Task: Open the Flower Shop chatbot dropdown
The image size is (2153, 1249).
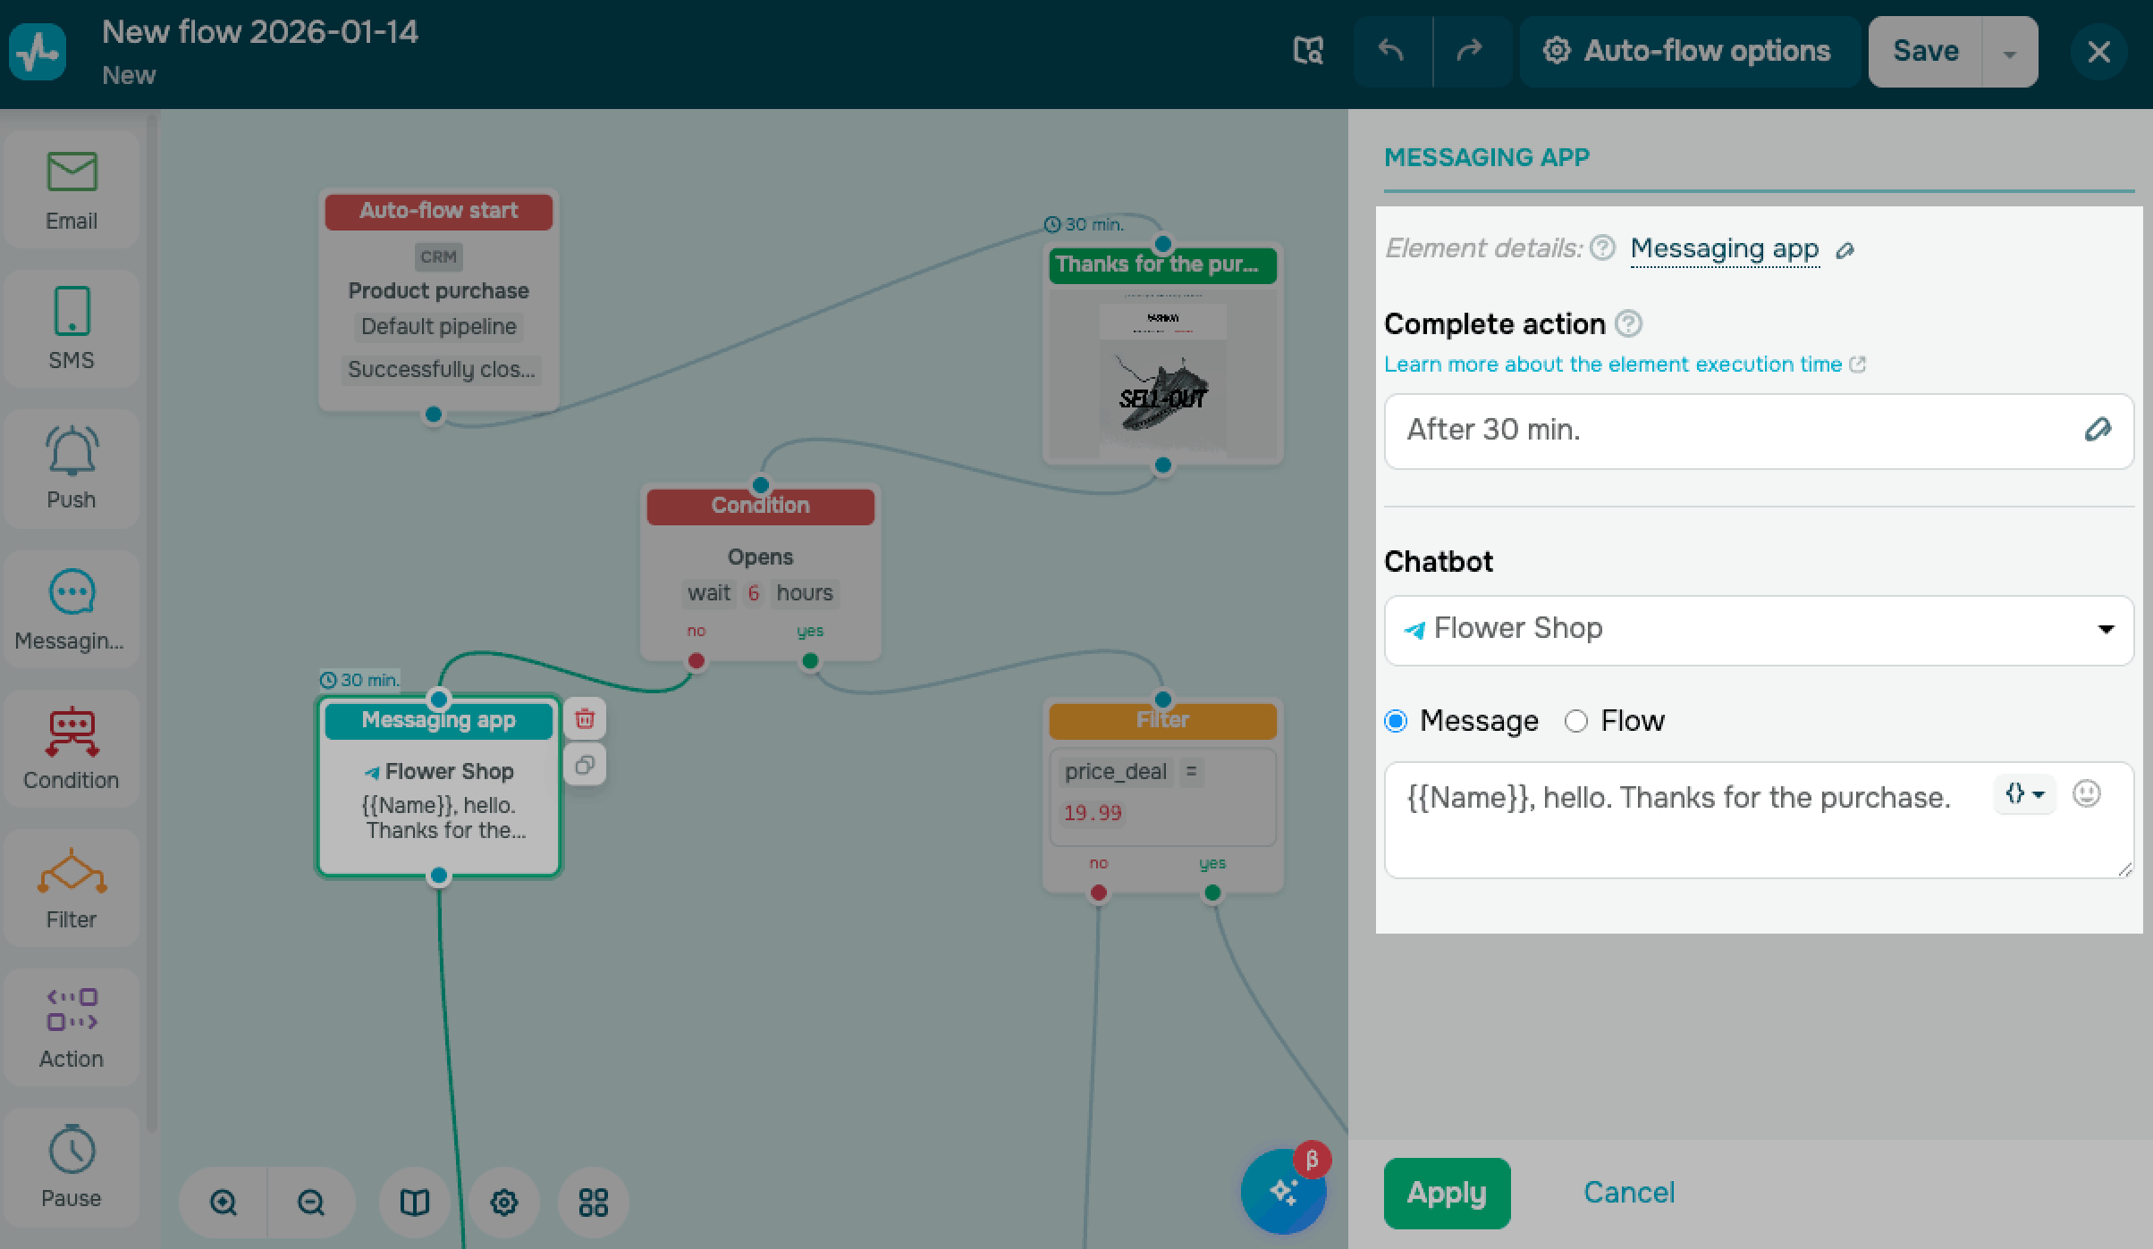Action: coord(1758,630)
